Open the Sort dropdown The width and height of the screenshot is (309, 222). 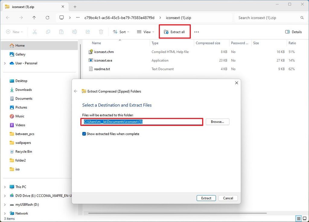click(121, 32)
